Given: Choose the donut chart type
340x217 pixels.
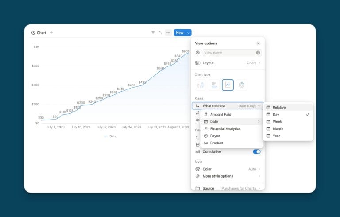Looking at the screenshot, I should coord(242,85).
